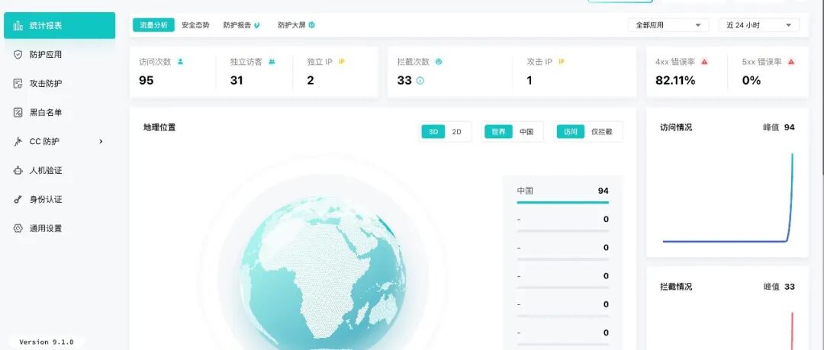Image resolution: width=824 pixels, height=350 pixels.
Task: Click the 统计报表 bar chart icon
Action: tap(18, 25)
